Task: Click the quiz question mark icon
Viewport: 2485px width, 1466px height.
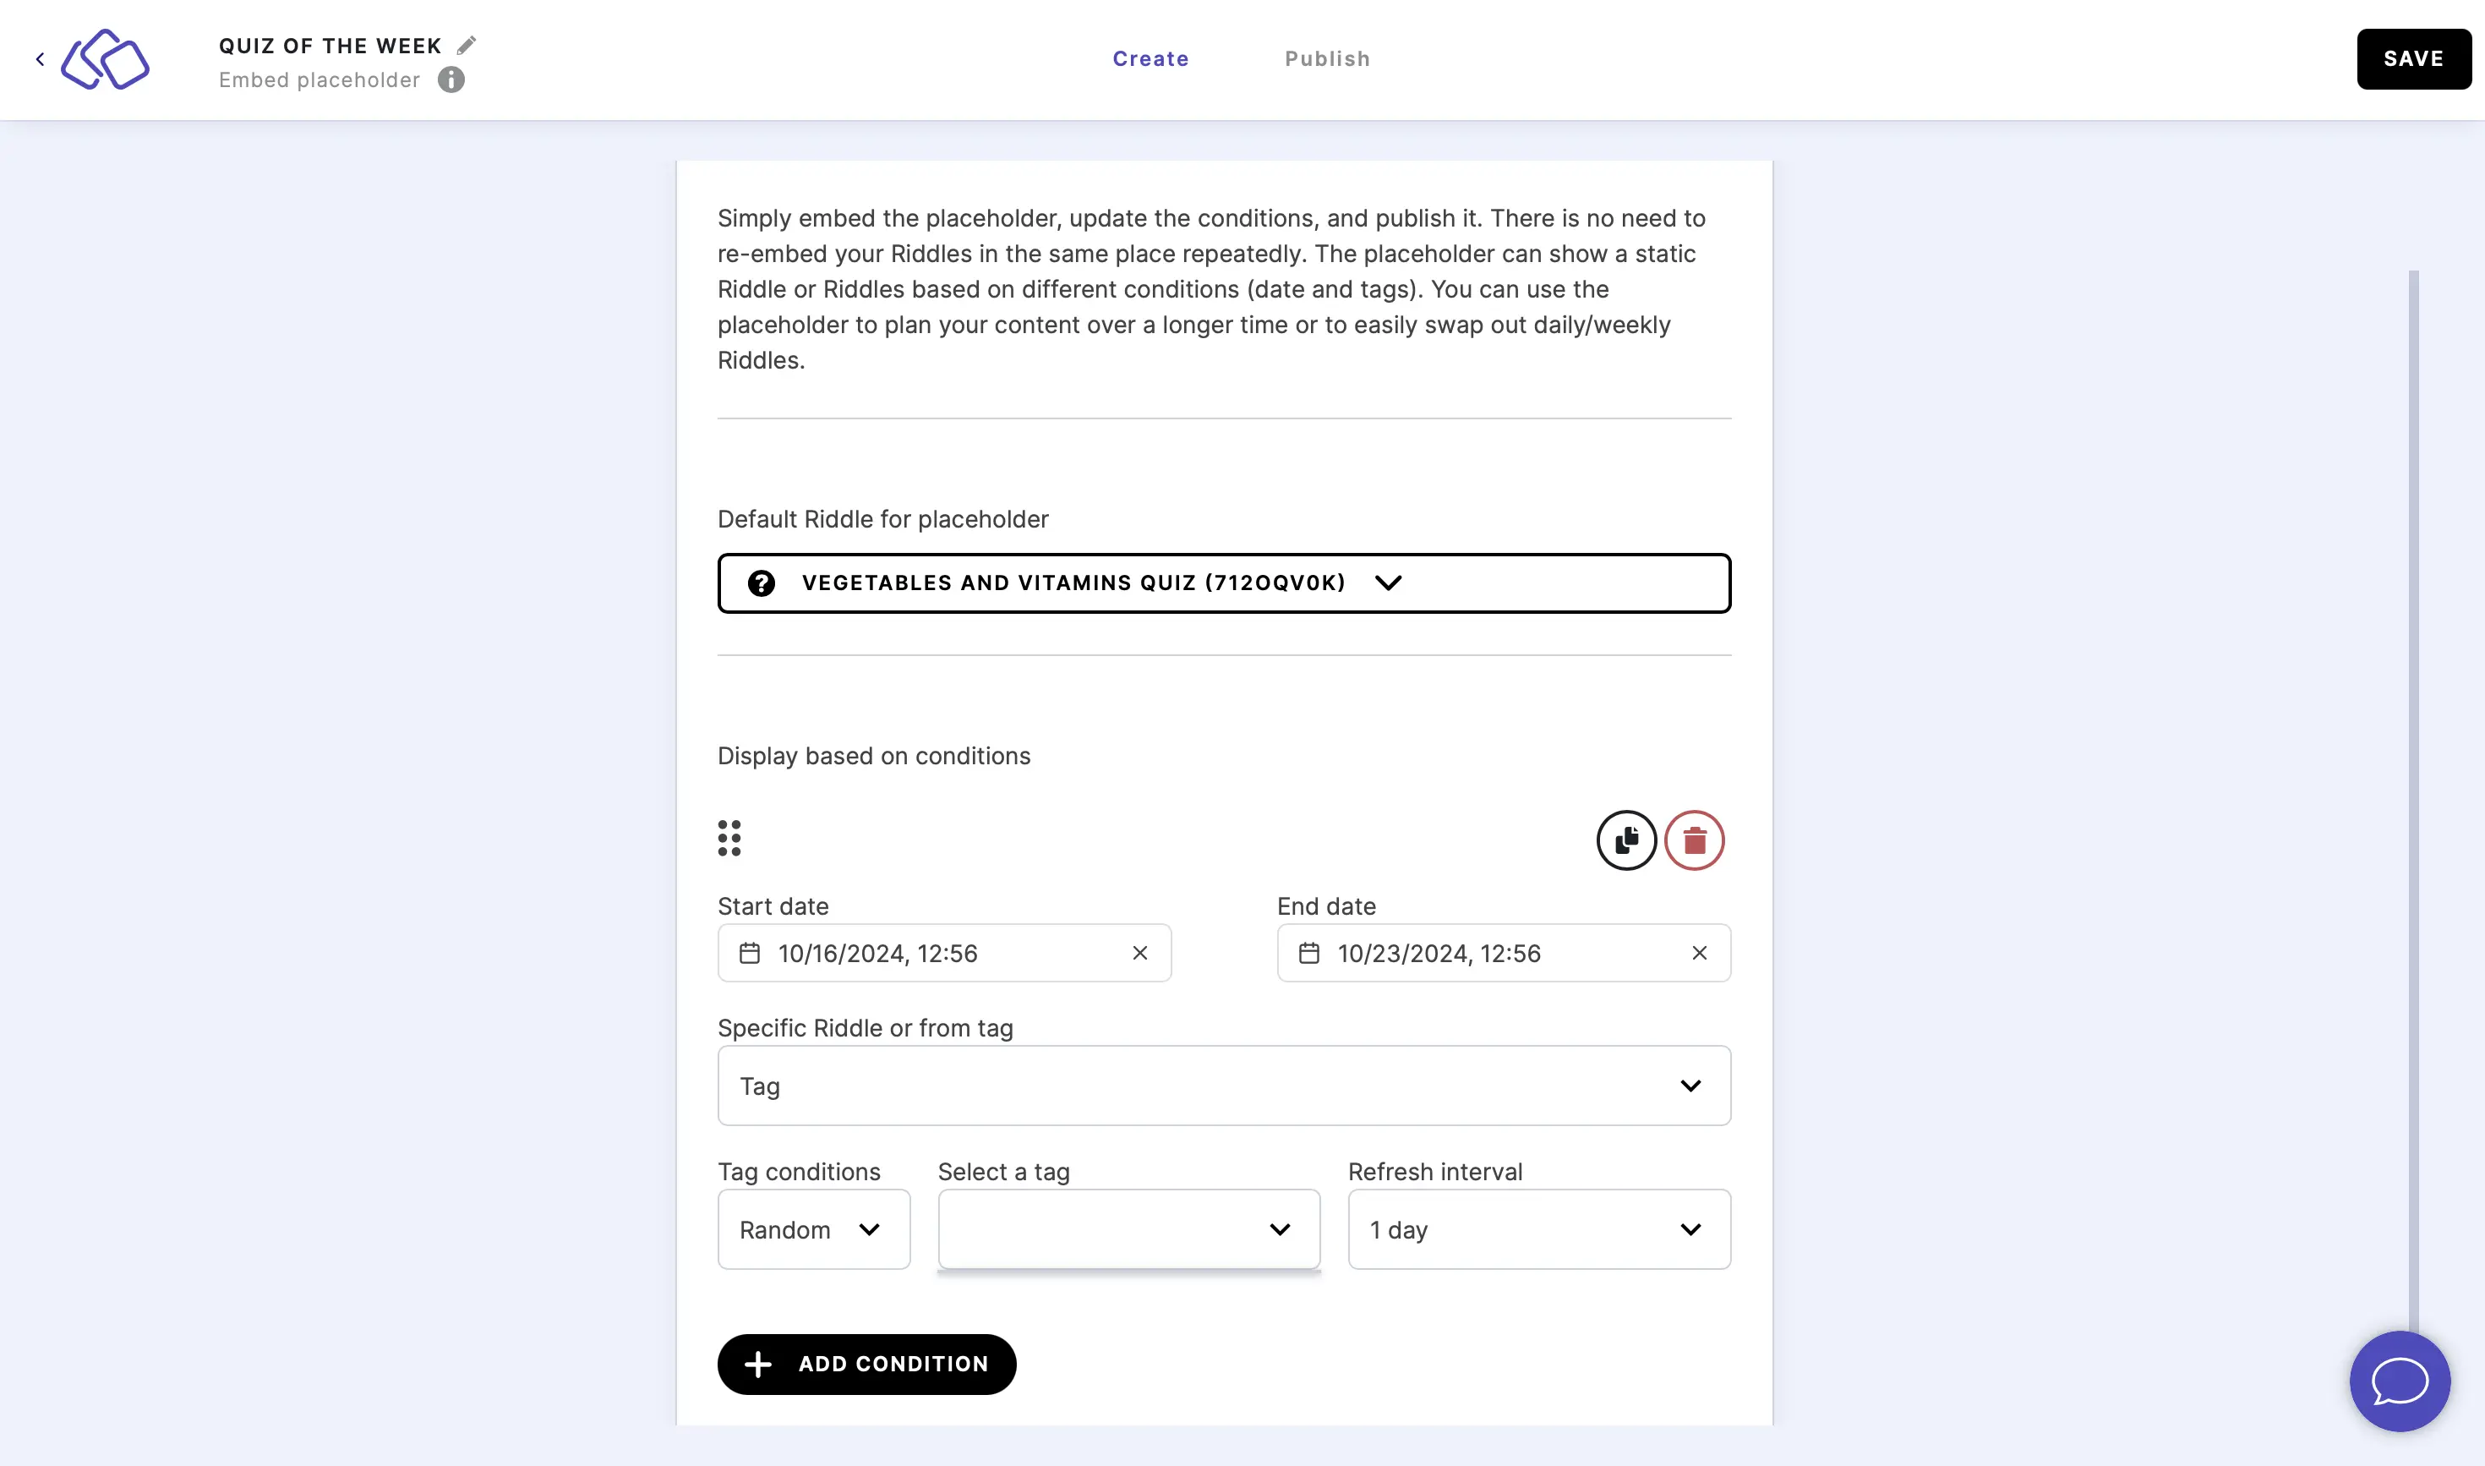Action: pyautogui.click(x=761, y=583)
